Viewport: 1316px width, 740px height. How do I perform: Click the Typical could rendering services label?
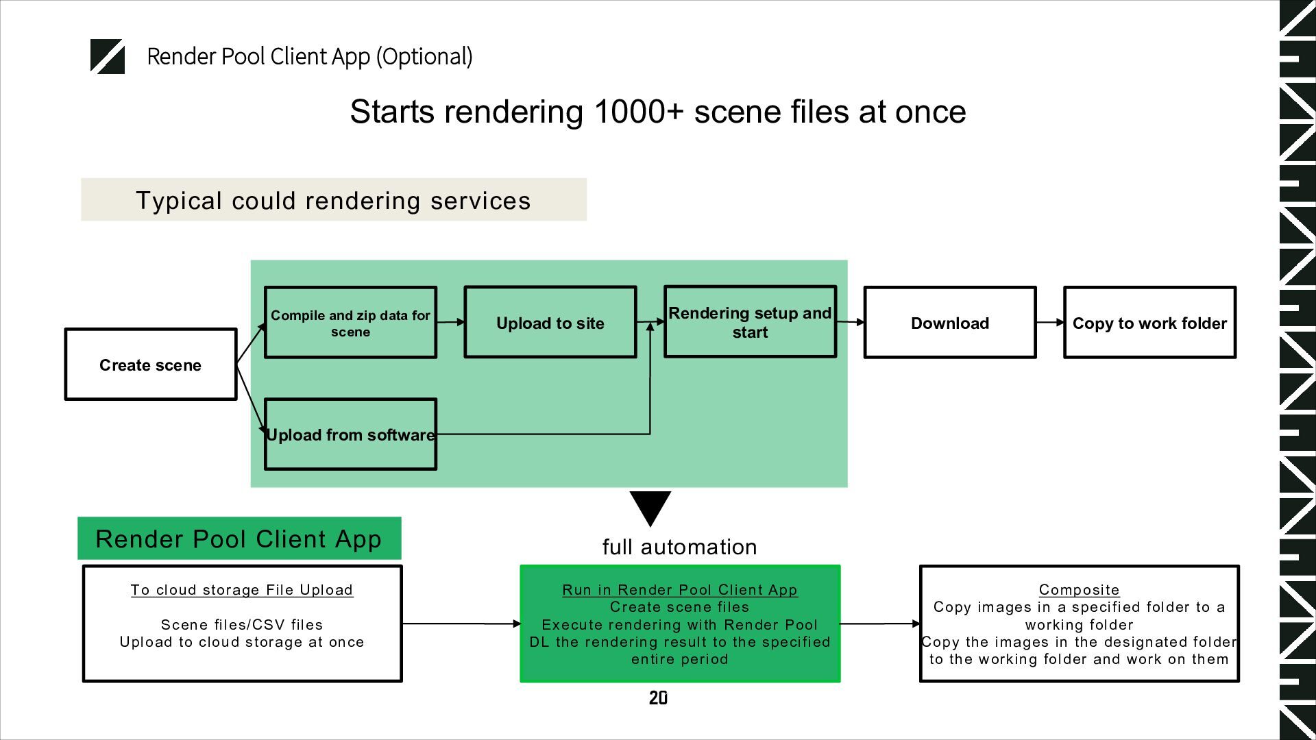tap(333, 200)
